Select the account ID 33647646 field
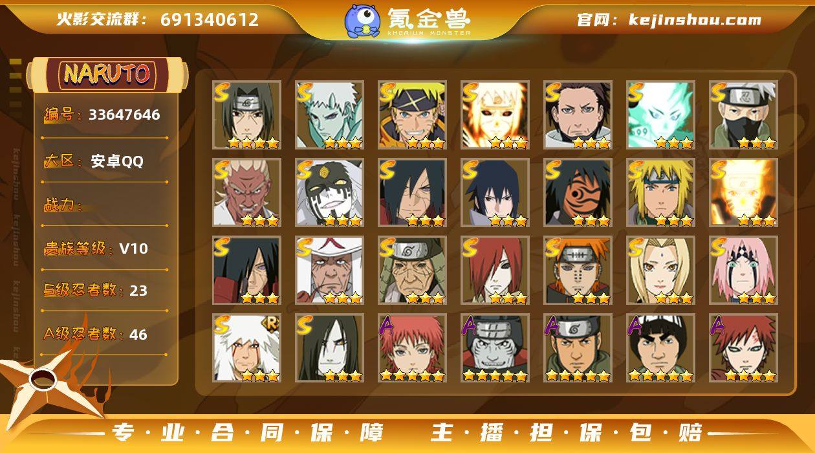 pyautogui.click(x=105, y=115)
